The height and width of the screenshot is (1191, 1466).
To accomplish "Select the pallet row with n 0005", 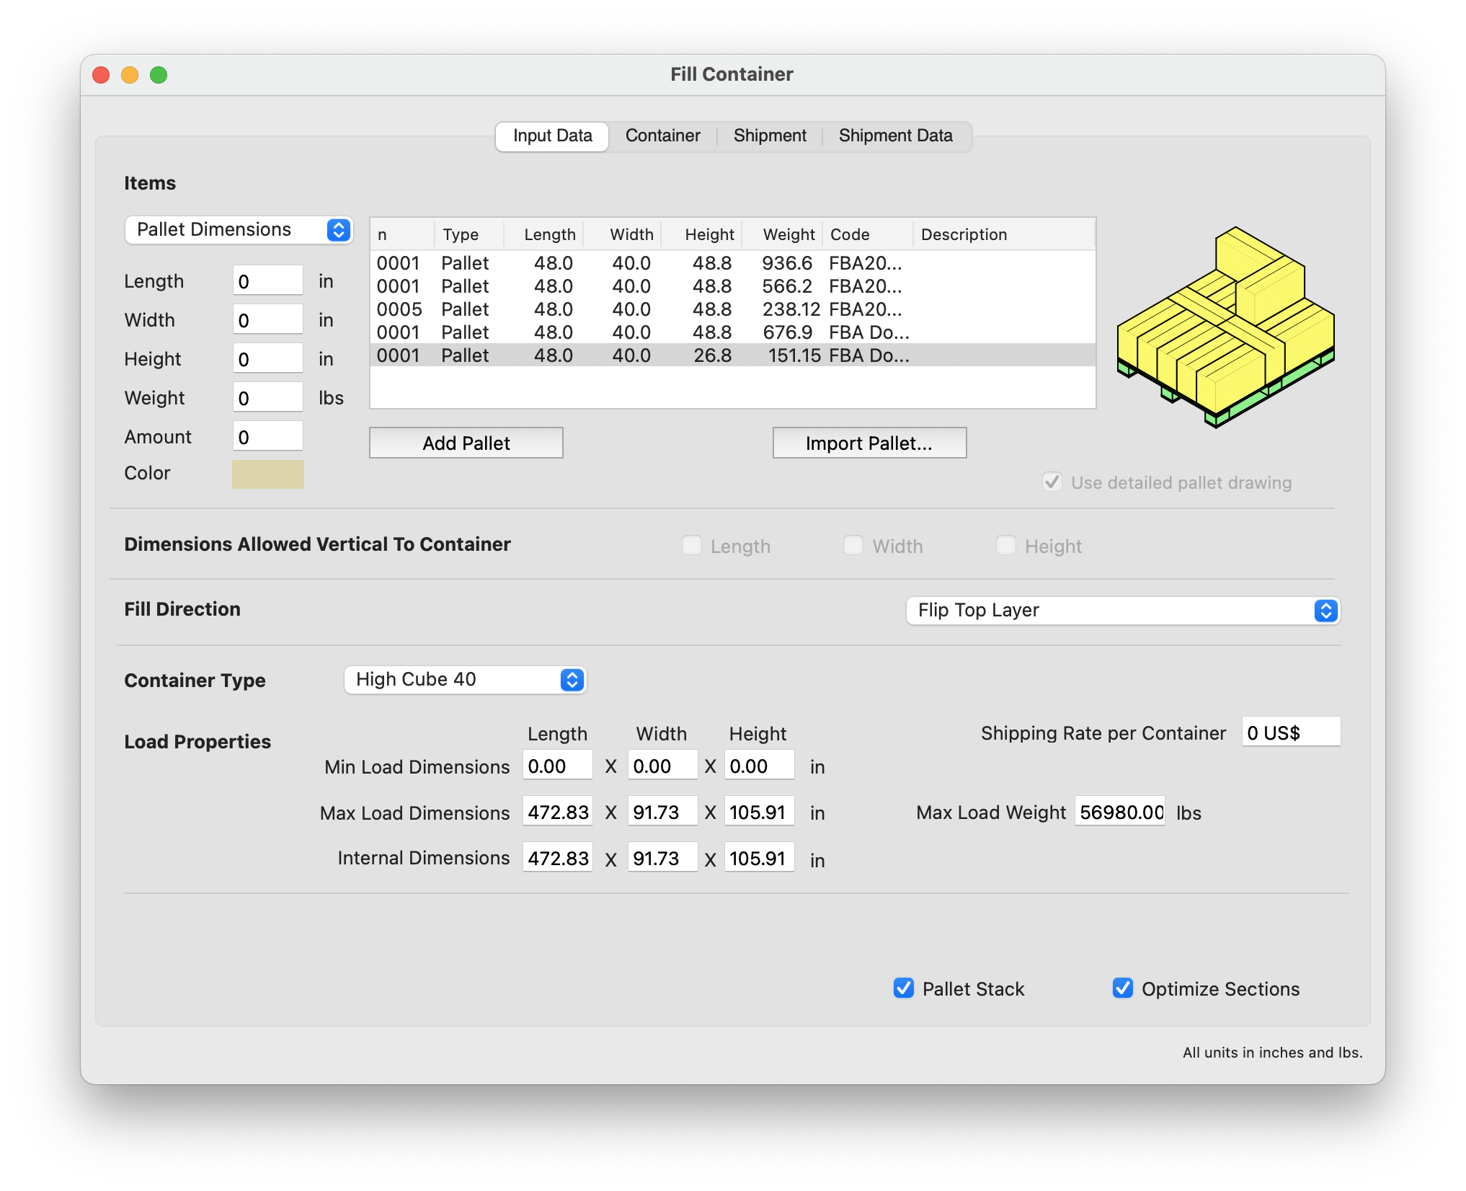I will click(x=732, y=309).
